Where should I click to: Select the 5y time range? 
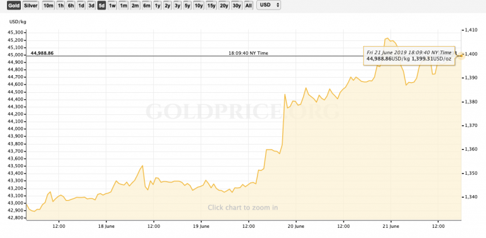187,6
